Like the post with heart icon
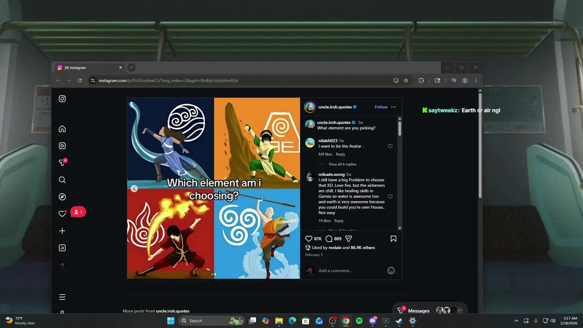This screenshot has width=583, height=328. (308, 239)
